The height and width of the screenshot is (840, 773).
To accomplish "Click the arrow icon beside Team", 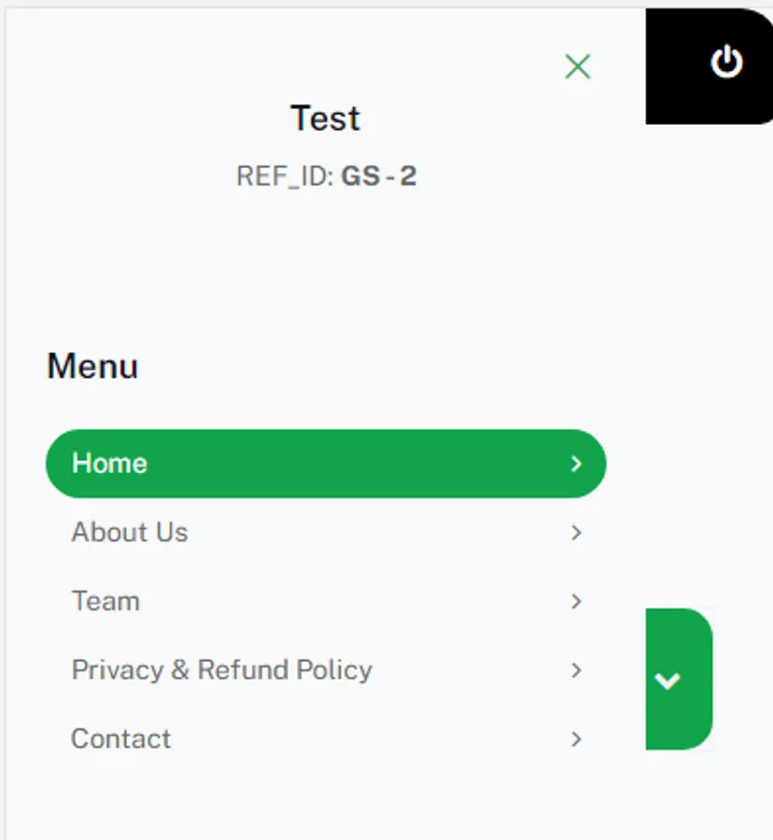I will [x=576, y=602].
